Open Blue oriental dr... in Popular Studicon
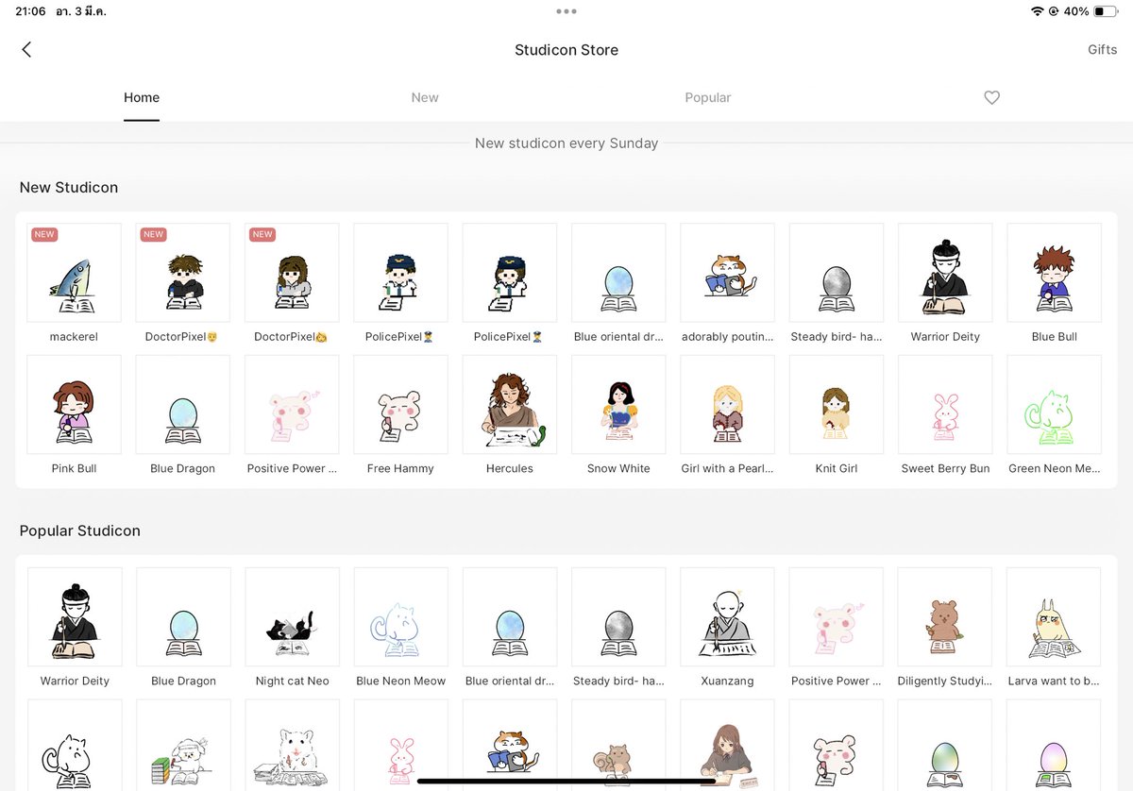 [510, 617]
